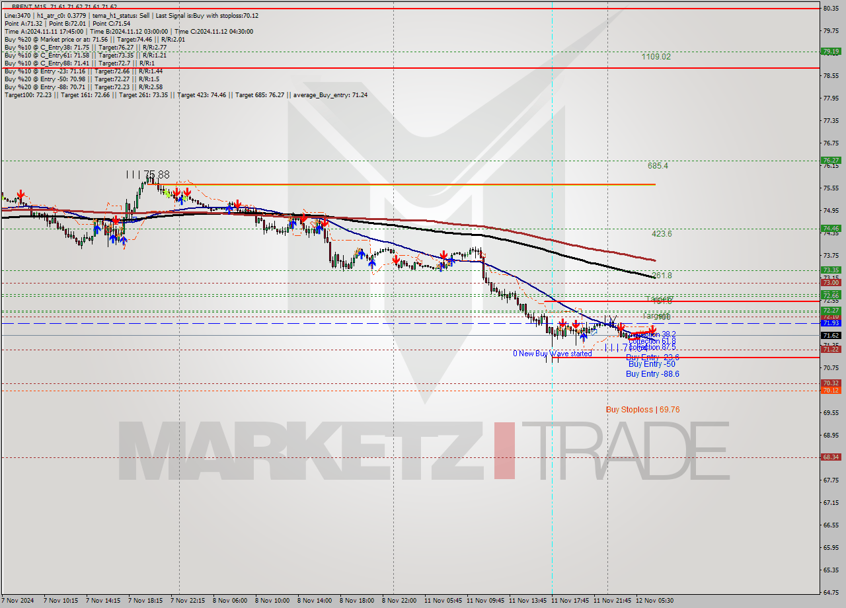Screen dimensions: 846x608
Task: Select the 'Buy %20 @ Market price' line
Action: click(95, 39)
